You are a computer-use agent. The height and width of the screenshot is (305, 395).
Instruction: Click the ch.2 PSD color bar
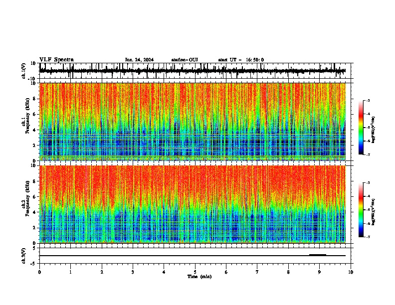point(361,210)
